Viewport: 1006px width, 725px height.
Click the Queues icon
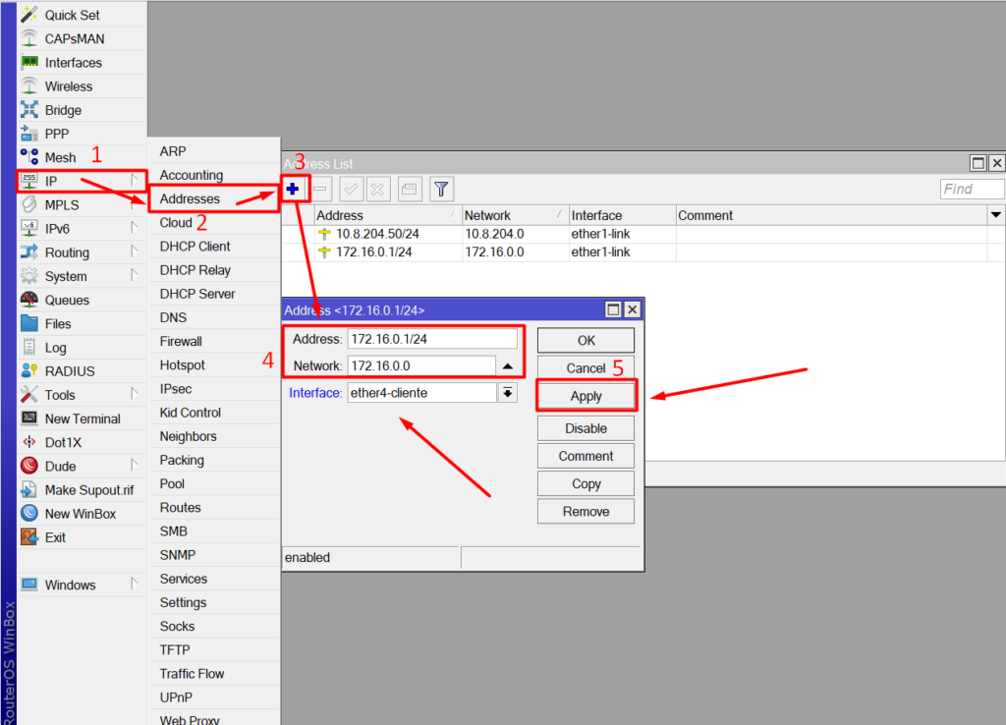(x=28, y=300)
